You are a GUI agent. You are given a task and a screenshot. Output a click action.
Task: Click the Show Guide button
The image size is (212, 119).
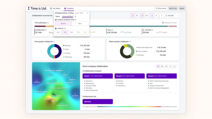tap(161, 9)
